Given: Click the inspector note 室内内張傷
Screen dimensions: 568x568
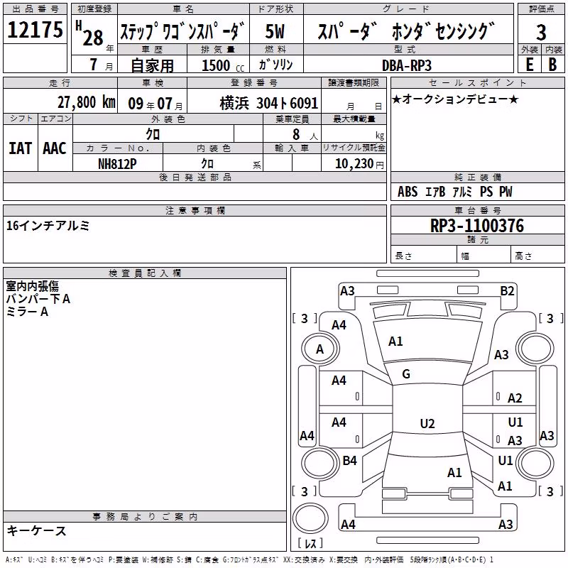Looking at the screenshot, I should (x=32, y=286).
